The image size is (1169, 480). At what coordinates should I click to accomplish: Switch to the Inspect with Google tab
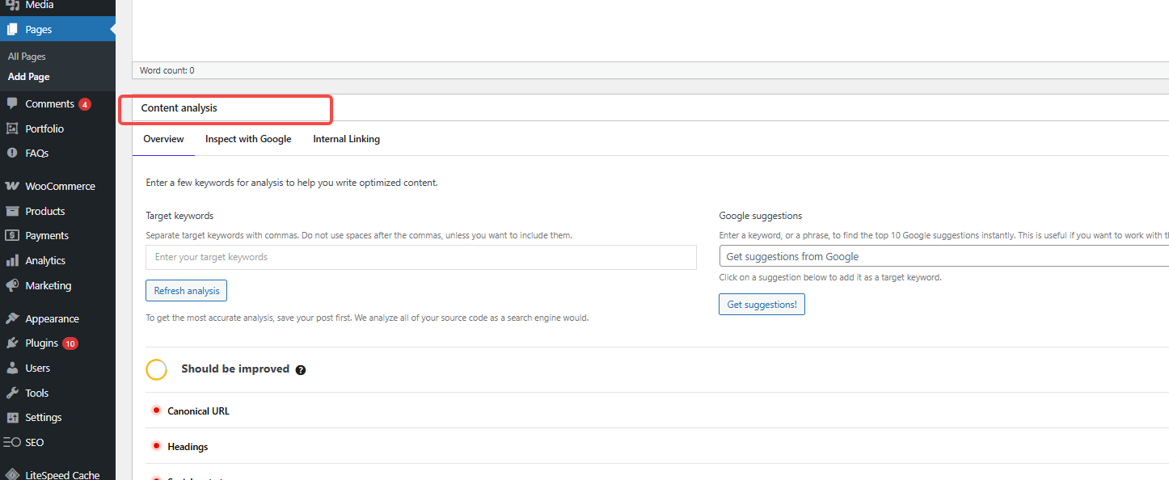coord(248,139)
